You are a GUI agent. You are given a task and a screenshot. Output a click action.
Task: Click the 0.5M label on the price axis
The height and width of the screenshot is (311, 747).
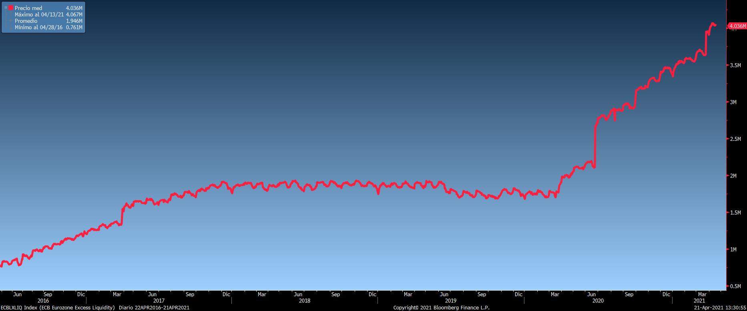(x=735, y=286)
